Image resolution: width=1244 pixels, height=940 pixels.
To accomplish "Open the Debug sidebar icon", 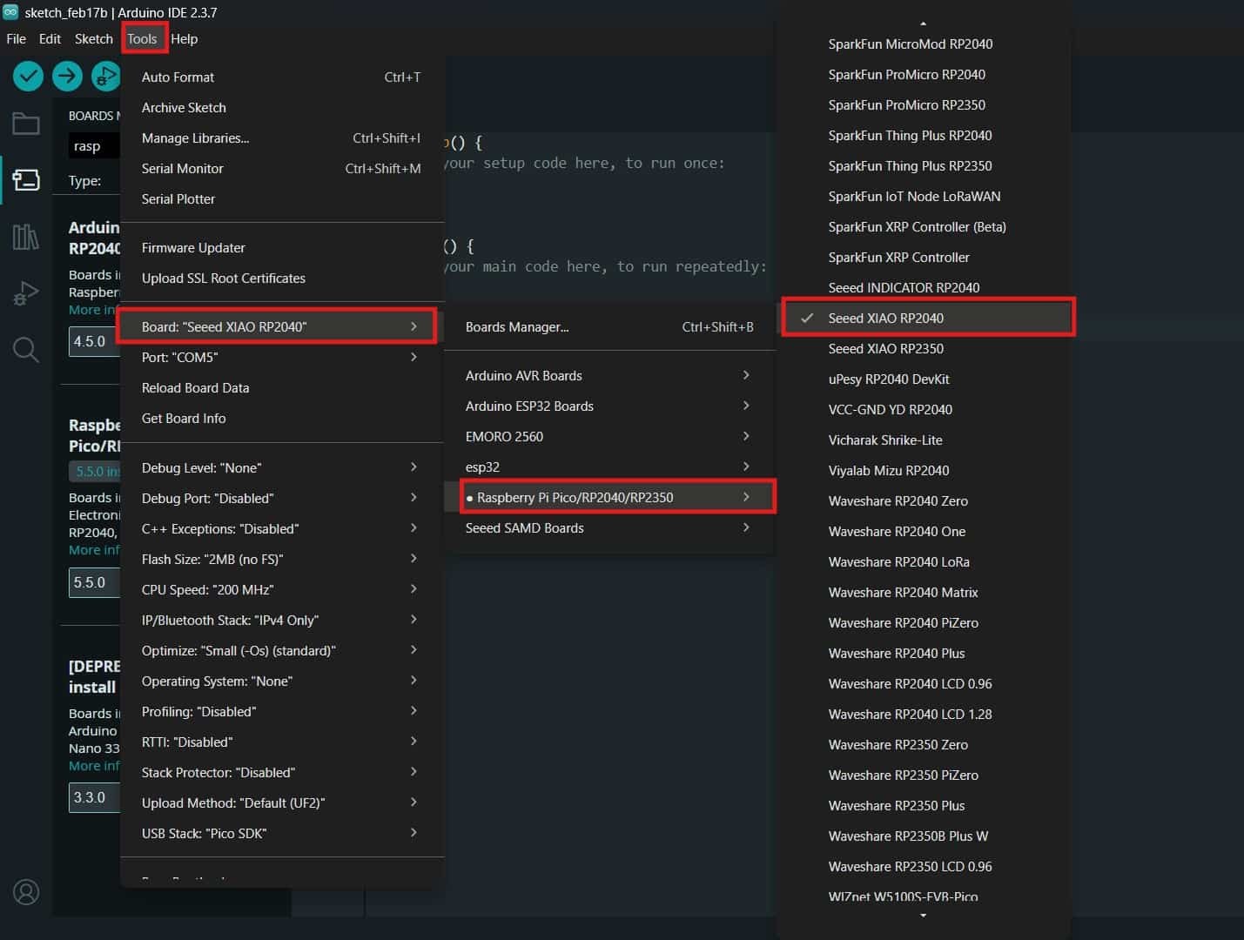I will tap(26, 293).
